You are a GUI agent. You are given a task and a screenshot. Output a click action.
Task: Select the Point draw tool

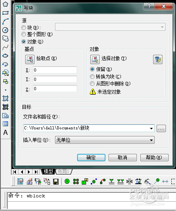[x=5, y=90]
